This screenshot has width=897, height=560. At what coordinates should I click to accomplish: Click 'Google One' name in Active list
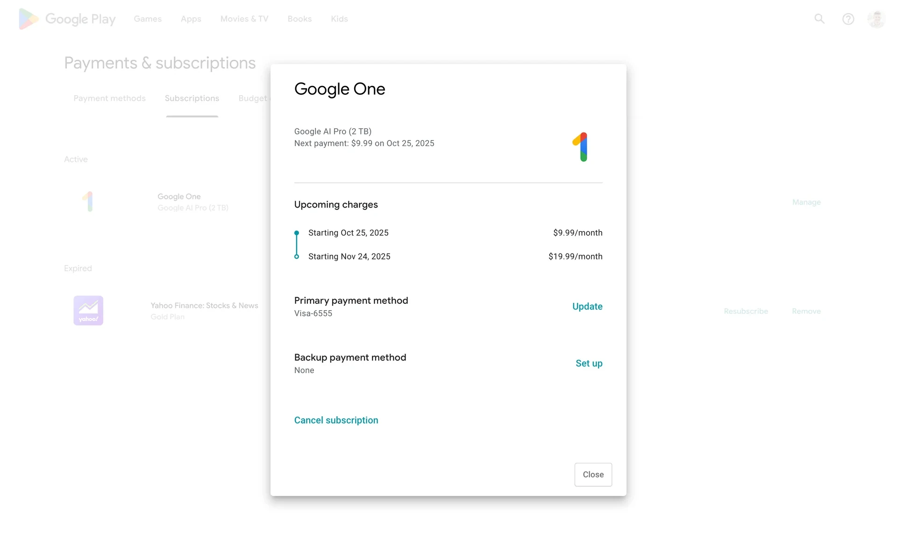coord(179,196)
